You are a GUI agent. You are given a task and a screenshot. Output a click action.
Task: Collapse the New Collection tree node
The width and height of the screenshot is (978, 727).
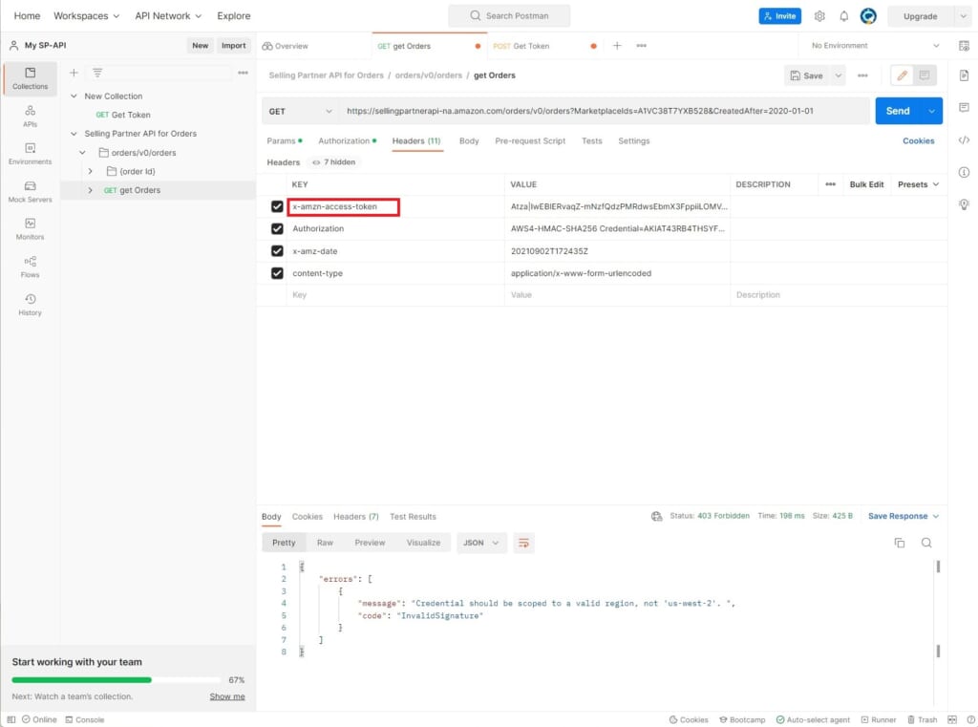click(74, 96)
